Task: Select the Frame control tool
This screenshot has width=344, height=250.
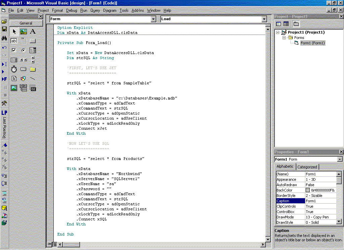Action: click(x=24, y=41)
